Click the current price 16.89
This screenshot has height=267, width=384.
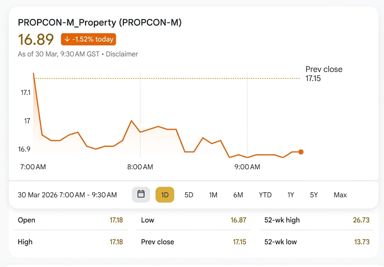tap(36, 39)
